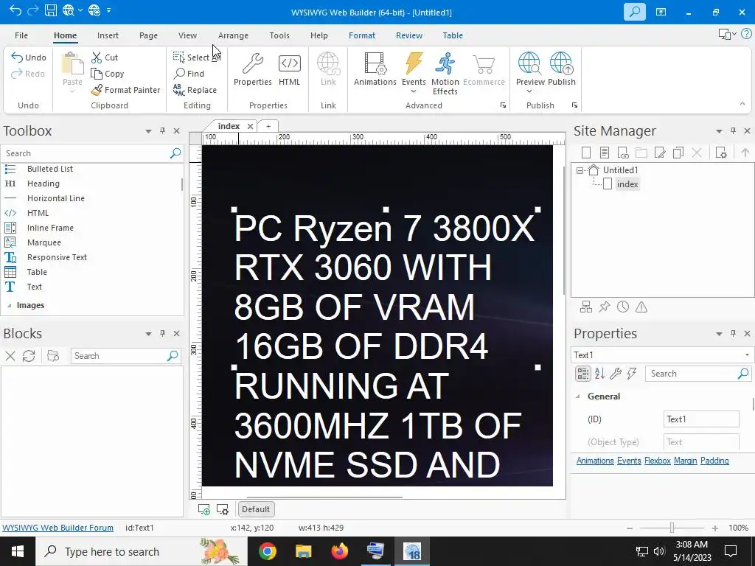The image size is (755, 566).
Task: Pin the Toolbox panel
Action: coord(163,131)
